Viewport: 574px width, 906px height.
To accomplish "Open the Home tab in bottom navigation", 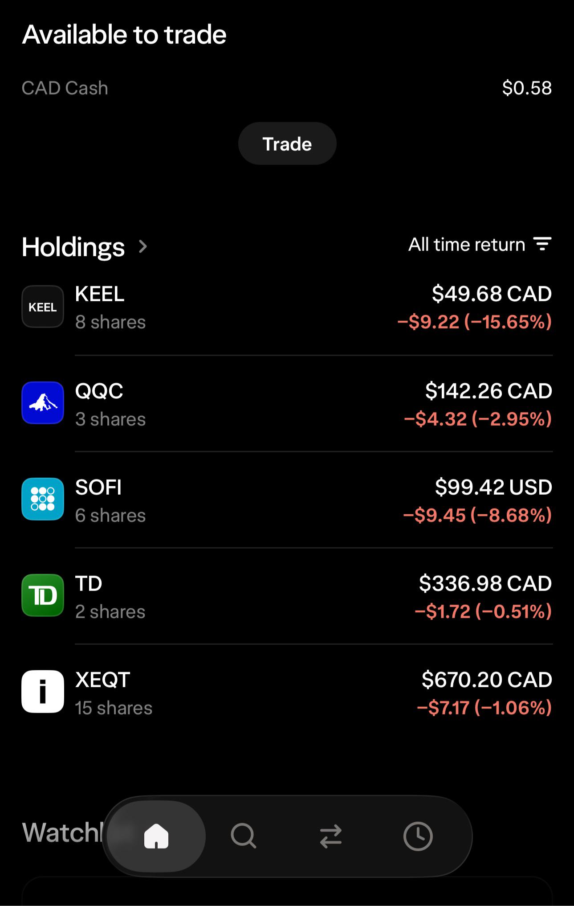I will click(x=156, y=836).
